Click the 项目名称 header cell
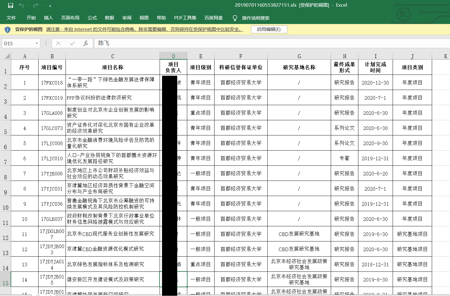Viewport: 450px width, 296px height. pos(113,67)
